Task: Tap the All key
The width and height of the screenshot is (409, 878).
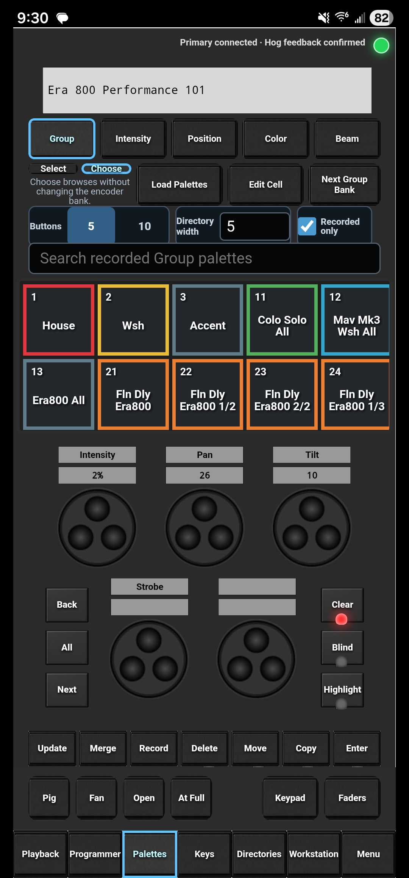Action: [x=67, y=648]
